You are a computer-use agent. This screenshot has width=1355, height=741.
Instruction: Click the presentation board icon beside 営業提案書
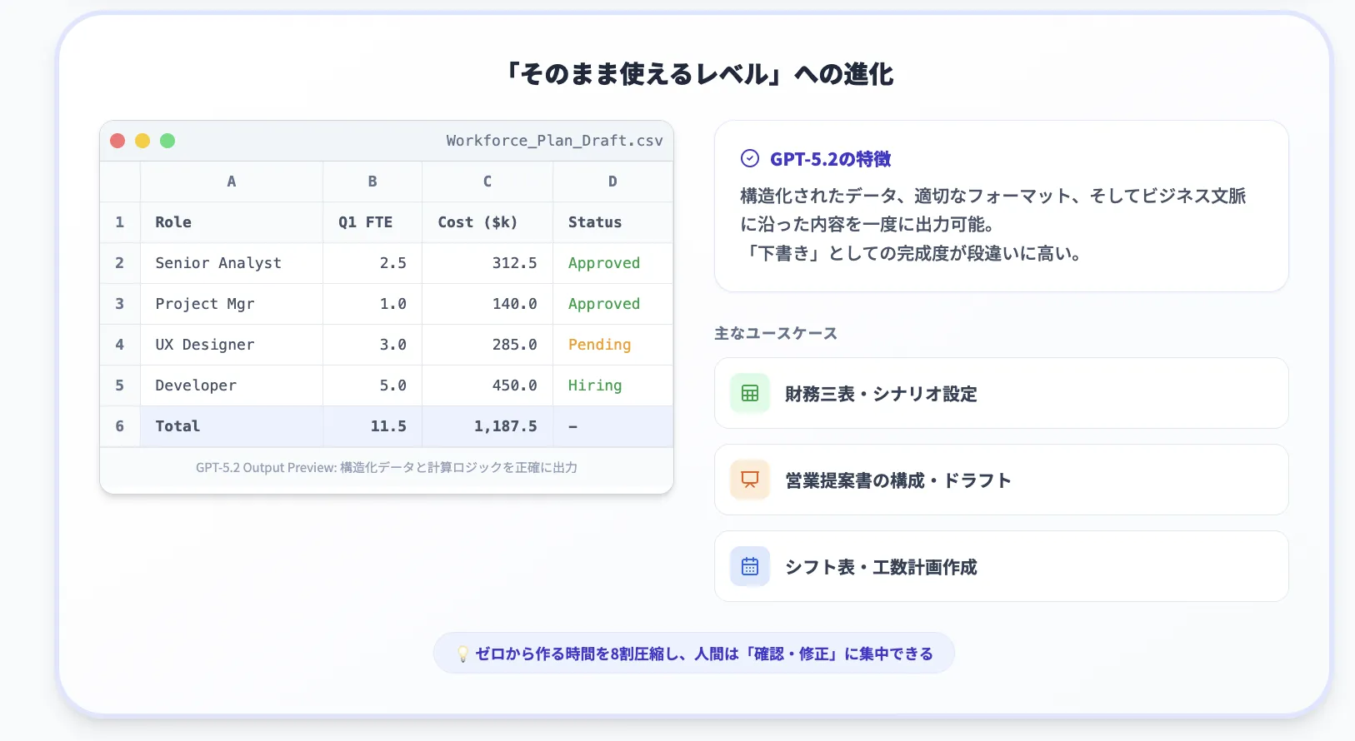[750, 480]
